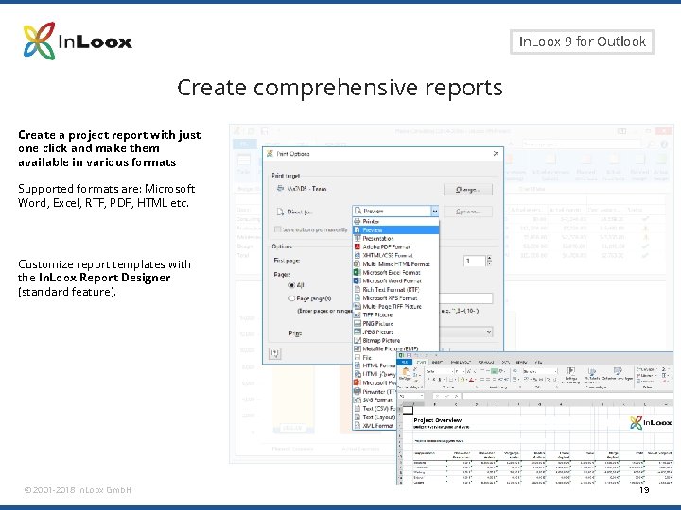Screen dimensions: 681x510
Task: Select Multi-Page TIFF Picture
Action: (395, 306)
